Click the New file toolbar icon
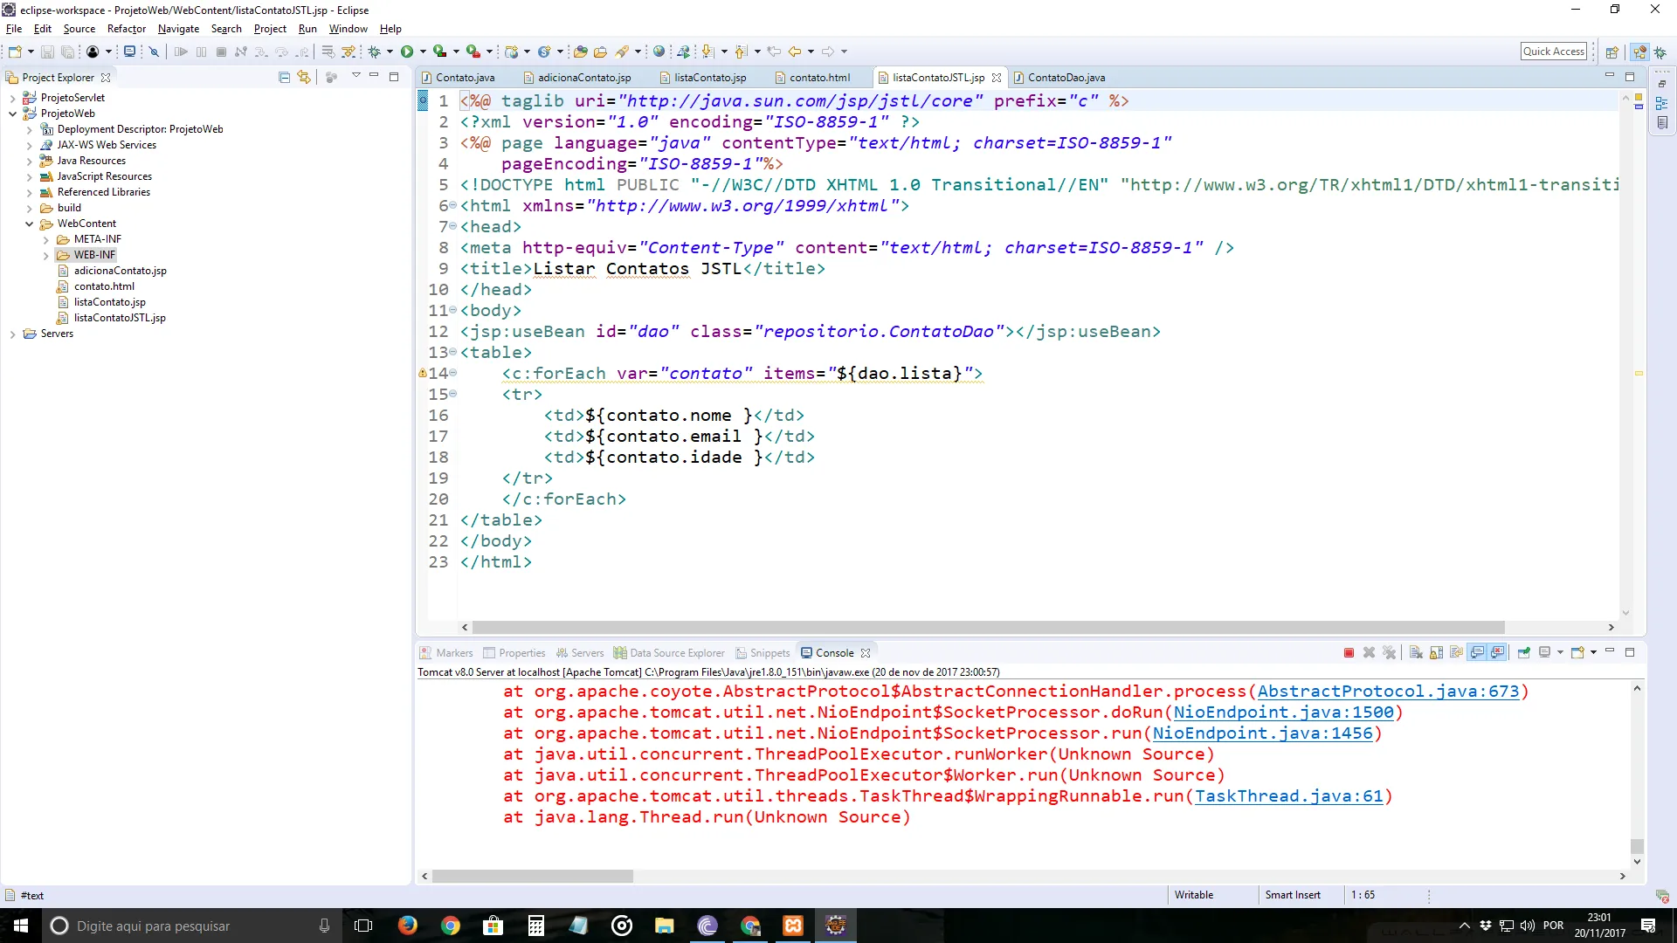Image resolution: width=1677 pixels, height=943 pixels. point(15,52)
